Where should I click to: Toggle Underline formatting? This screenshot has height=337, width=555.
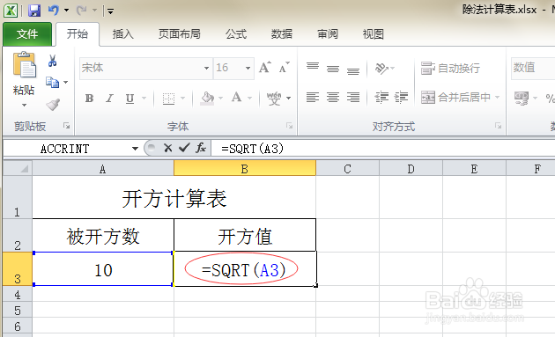click(x=129, y=98)
